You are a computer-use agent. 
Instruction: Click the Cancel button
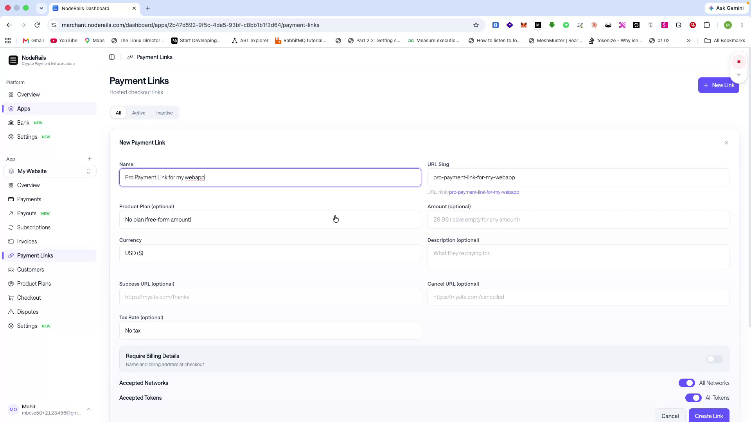[670, 416]
